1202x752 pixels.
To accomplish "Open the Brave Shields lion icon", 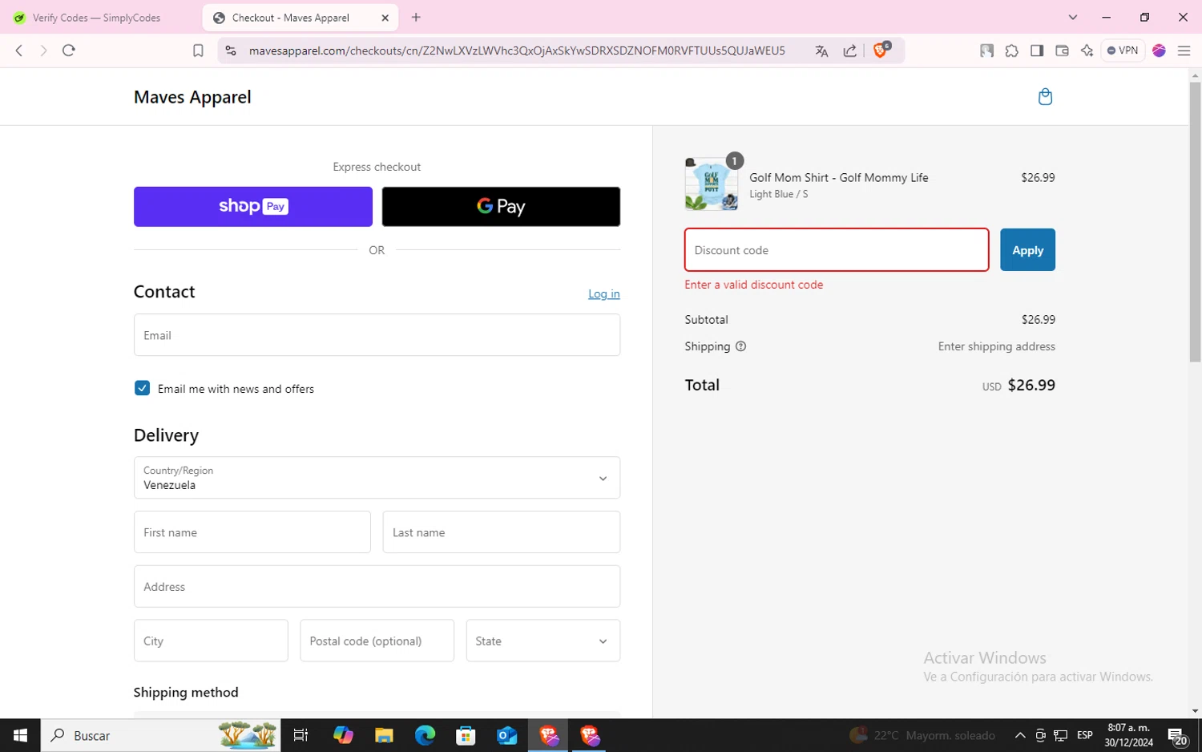I will 881,50.
